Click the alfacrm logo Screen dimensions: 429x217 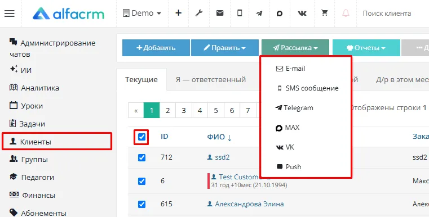68,13
